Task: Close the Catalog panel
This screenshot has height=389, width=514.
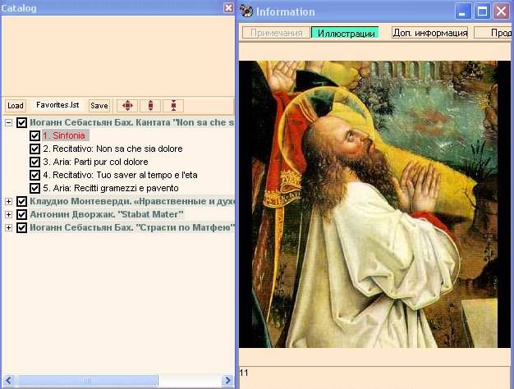Action: [x=228, y=7]
